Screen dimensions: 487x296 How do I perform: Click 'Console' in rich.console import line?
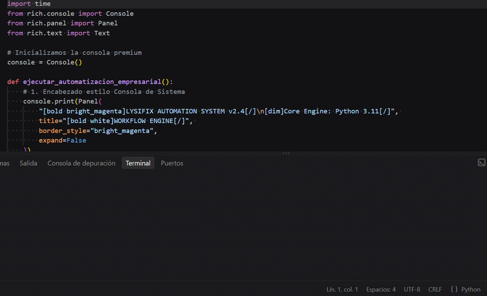pyautogui.click(x=119, y=13)
